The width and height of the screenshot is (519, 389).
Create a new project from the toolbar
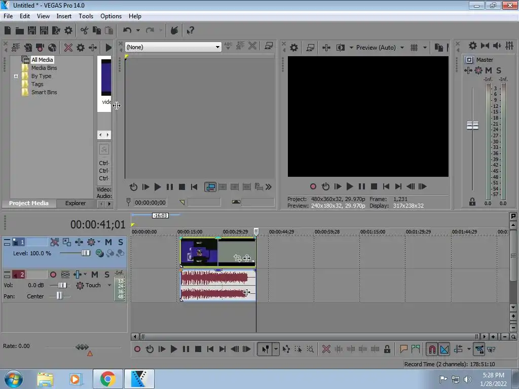(x=8, y=30)
